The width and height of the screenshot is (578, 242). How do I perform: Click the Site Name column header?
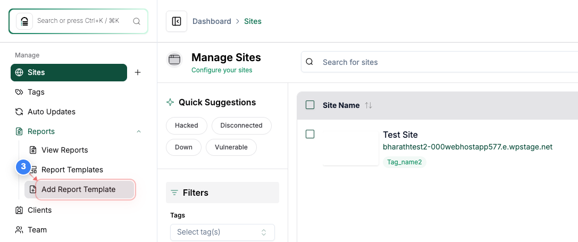click(x=341, y=105)
